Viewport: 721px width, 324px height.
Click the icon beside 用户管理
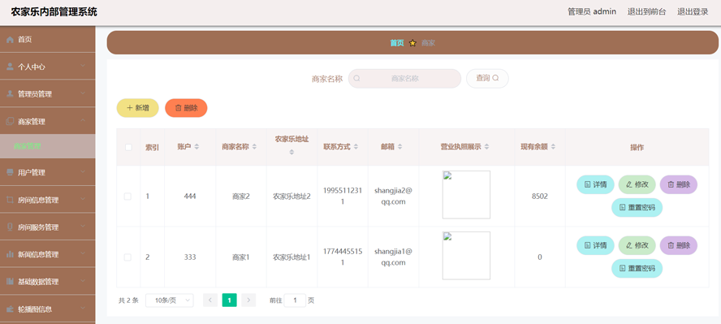(x=10, y=172)
